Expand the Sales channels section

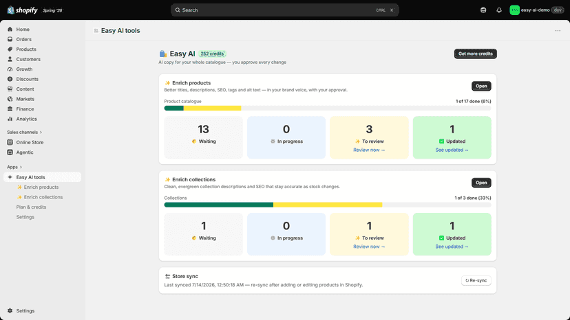[24, 132]
